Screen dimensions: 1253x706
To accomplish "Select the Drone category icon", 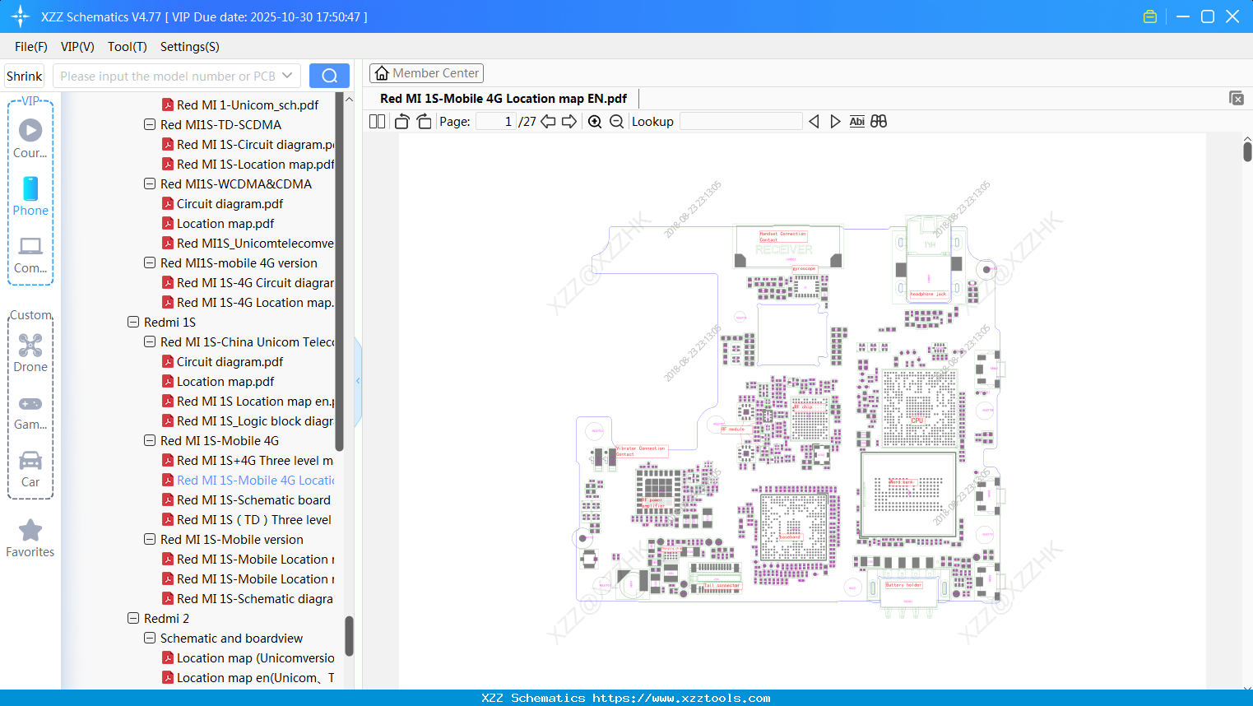I will click(x=30, y=346).
